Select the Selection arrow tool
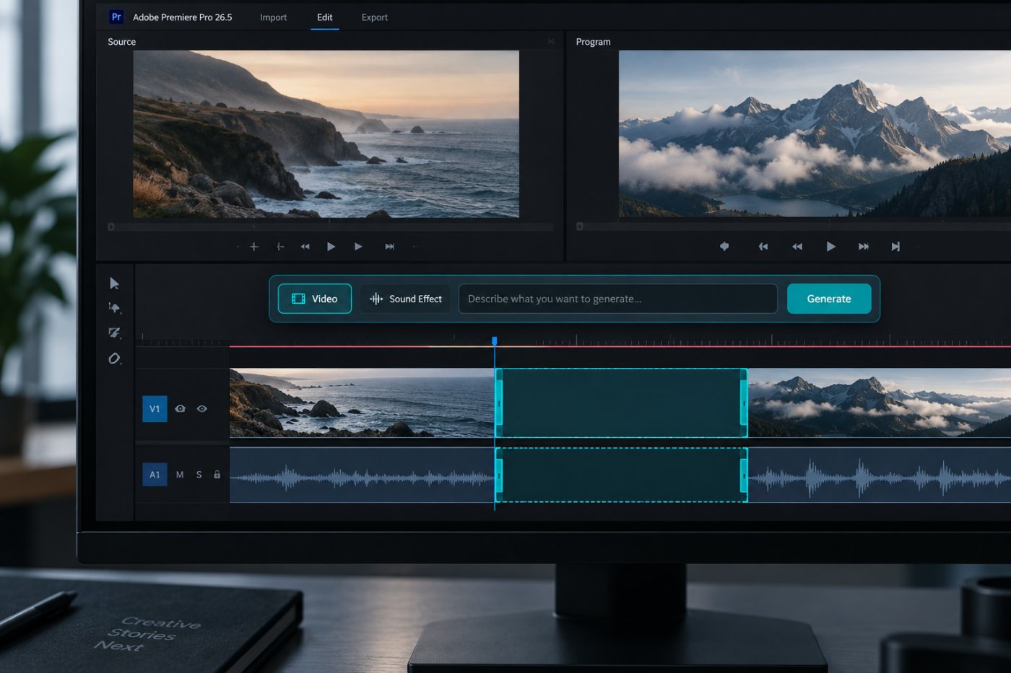This screenshot has height=673, width=1011. coord(114,283)
